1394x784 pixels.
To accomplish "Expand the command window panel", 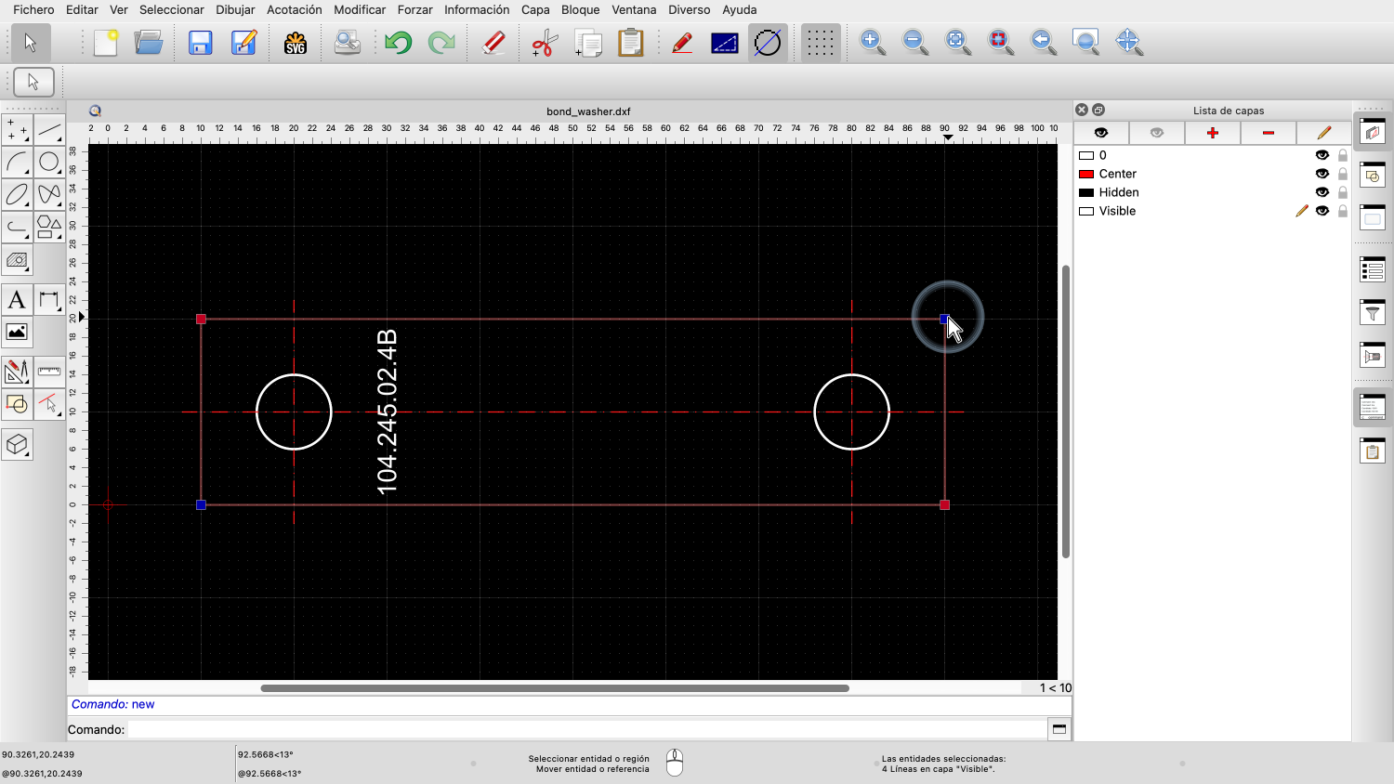I will click(x=1059, y=729).
